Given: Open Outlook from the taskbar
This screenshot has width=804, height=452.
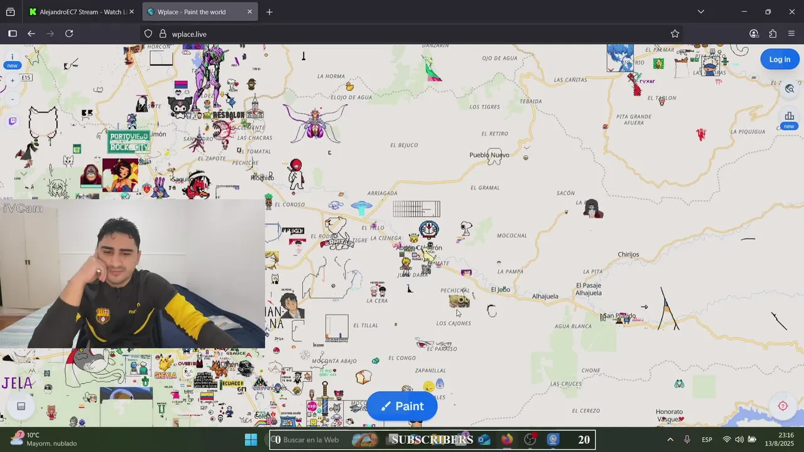Looking at the screenshot, I should tap(484, 439).
